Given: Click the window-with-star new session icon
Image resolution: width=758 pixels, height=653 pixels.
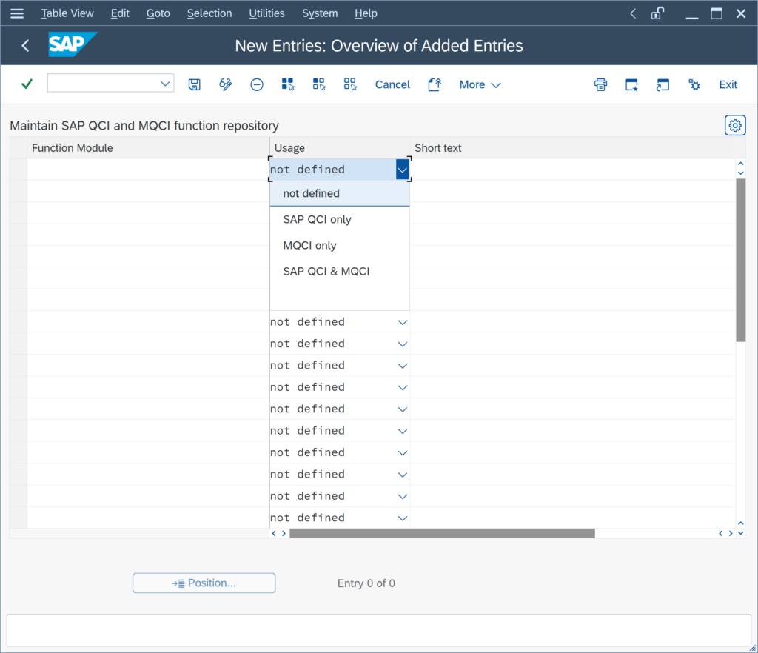Looking at the screenshot, I should point(631,84).
